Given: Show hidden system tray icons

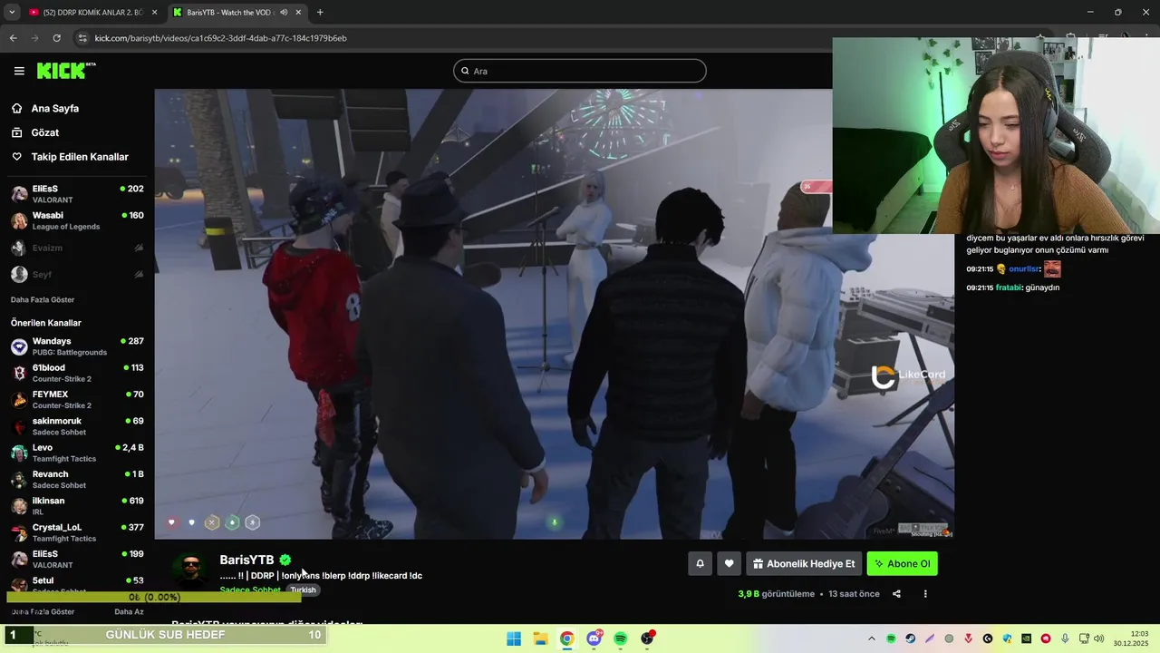Looking at the screenshot, I should point(872,638).
